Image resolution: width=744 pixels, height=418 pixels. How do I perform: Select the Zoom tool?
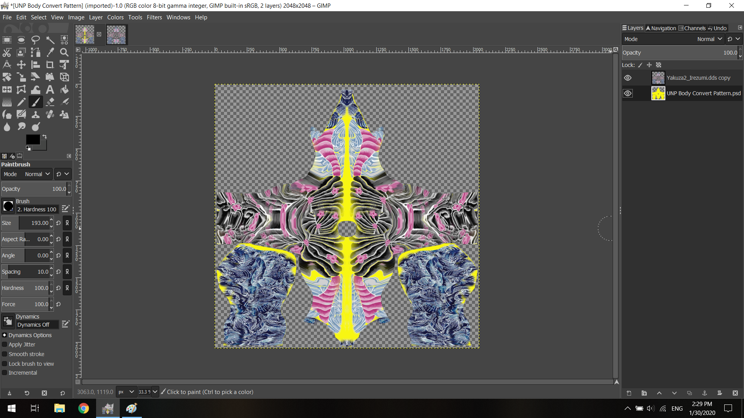(x=64, y=52)
